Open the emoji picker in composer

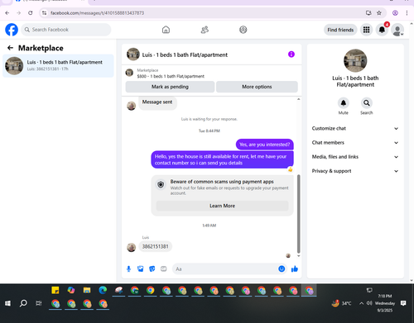282,268
